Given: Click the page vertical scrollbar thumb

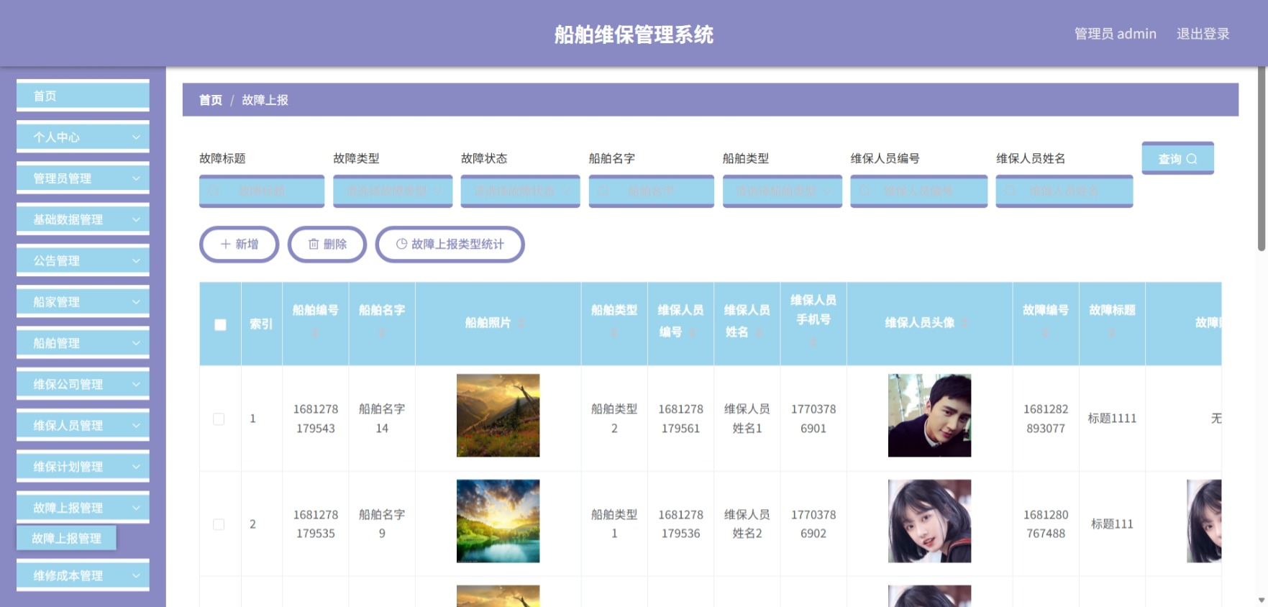Looking at the screenshot, I should [1262, 158].
